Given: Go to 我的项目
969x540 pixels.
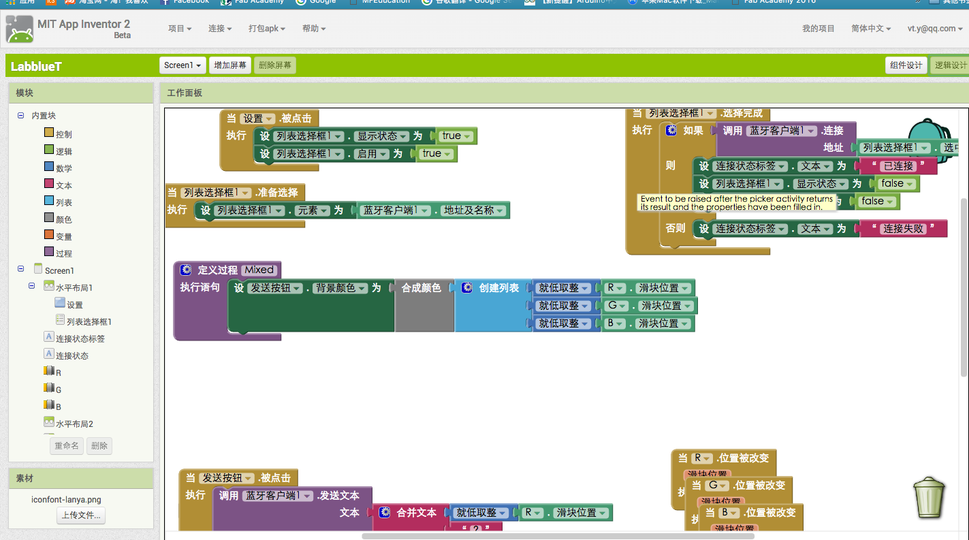Looking at the screenshot, I should click(818, 29).
